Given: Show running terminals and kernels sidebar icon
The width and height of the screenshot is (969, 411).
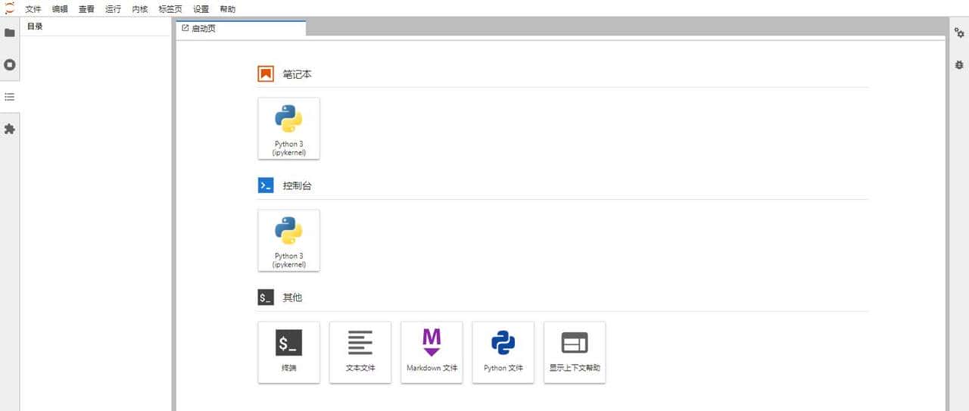Looking at the screenshot, I should [10, 65].
